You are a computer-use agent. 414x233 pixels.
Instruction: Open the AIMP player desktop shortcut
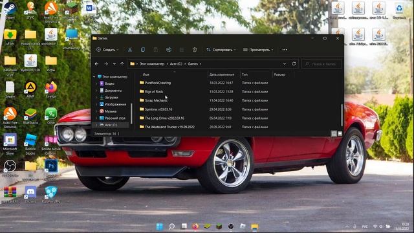click(x=30, y=90)
